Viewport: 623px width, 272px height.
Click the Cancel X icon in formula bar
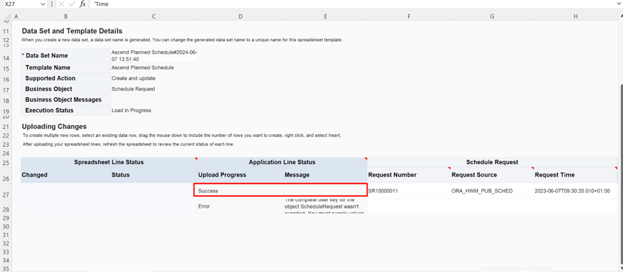tap(62, 4)
